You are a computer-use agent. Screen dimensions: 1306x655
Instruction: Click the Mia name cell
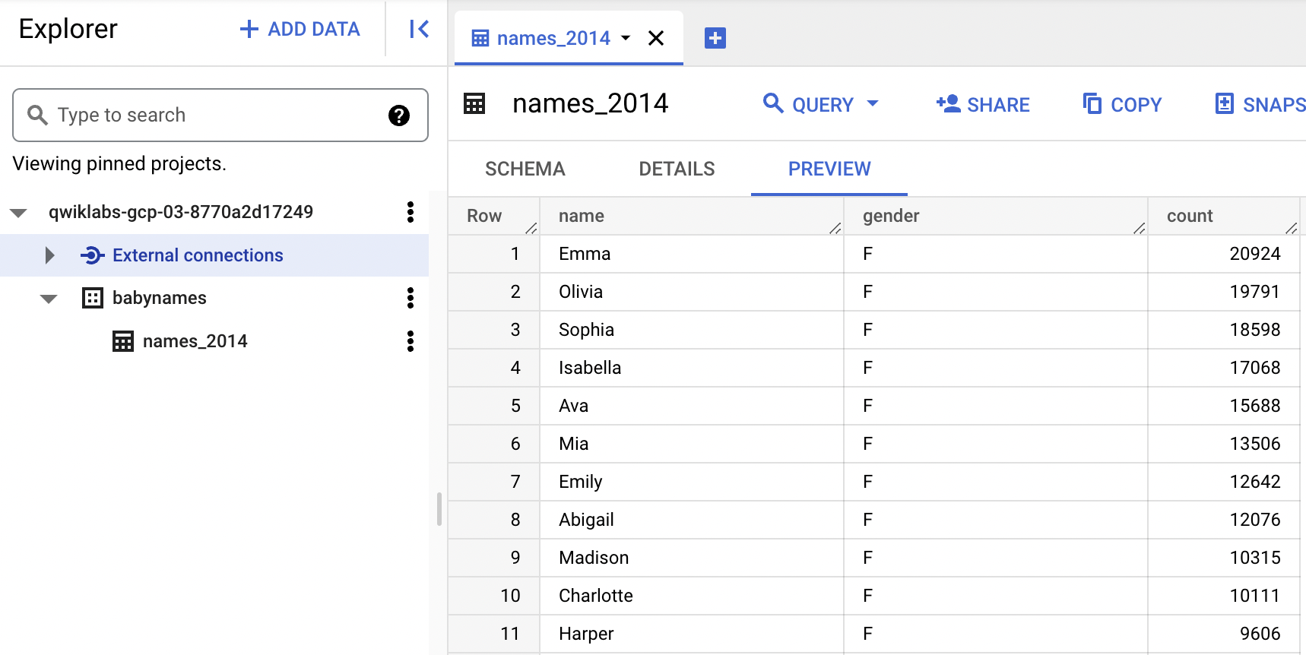coord(692,444)
